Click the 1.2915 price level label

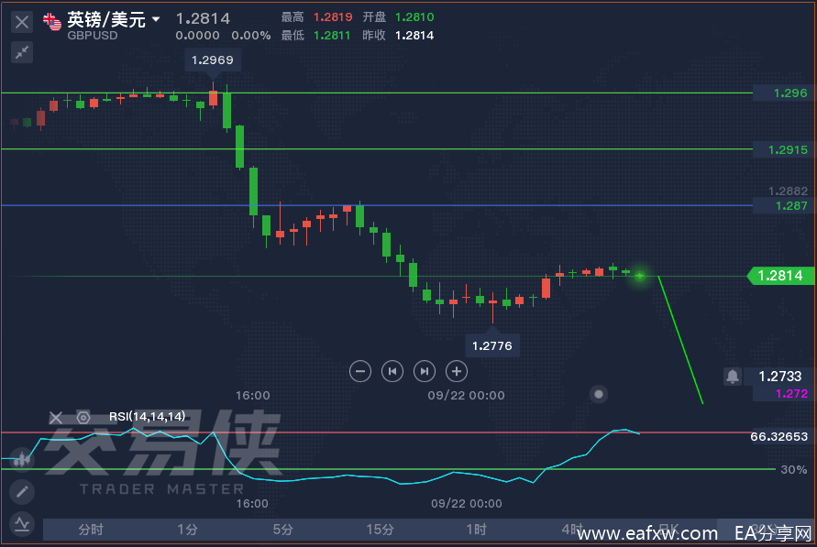click(x=788, y=150)
